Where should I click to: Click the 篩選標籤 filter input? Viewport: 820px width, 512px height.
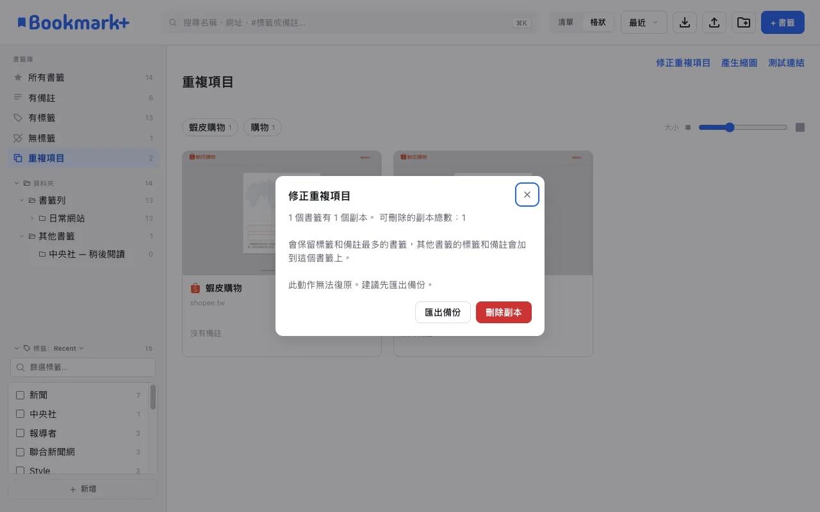coord(83,367)
